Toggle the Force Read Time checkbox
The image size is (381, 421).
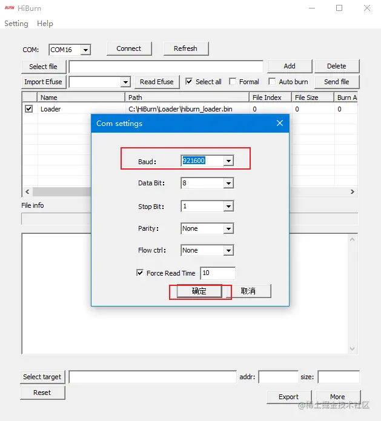click(140, 273)
